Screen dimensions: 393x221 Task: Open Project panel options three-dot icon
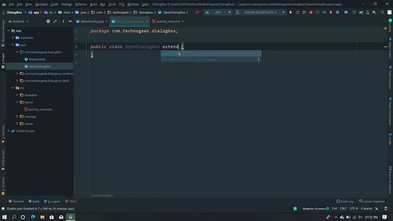click(x=63, y=21)
